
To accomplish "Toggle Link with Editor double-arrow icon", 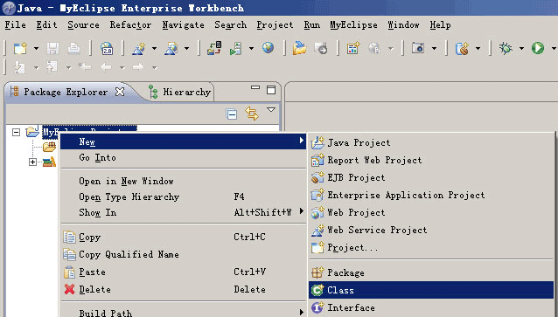I will [252, 114].
